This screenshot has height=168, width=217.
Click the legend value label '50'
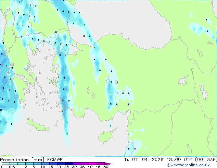click(x=106, y=167)
